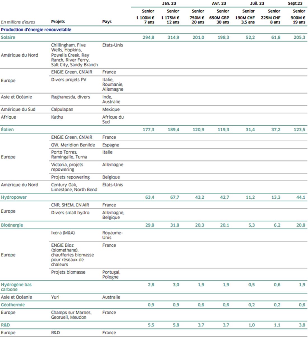The height and width of the screenshot is (338, 308).
Task: Select the Jan. 23 date header
Action: [x=169, y=3]
